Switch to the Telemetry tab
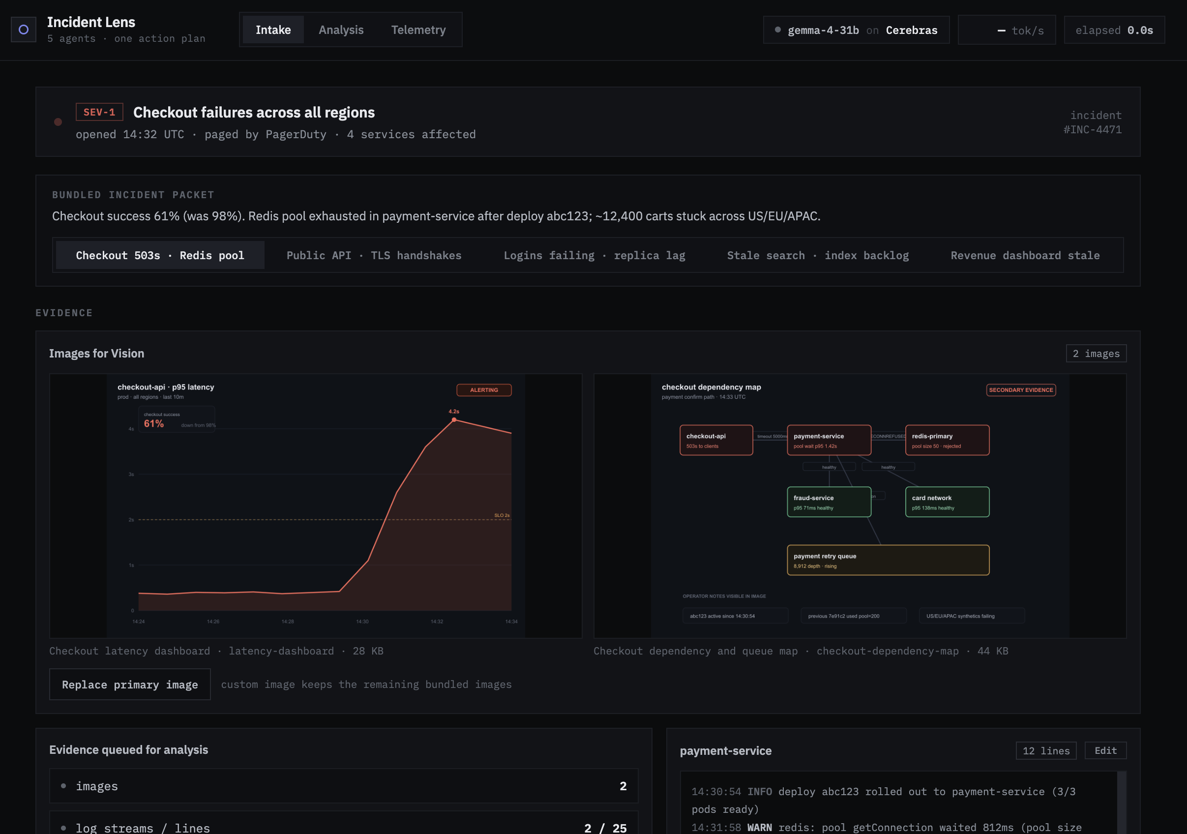 (x=418, y=30)
